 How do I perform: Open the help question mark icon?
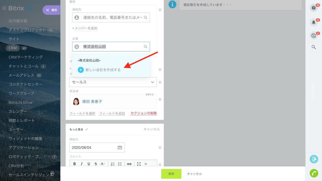pyautogui.click(x=313, y=8)
